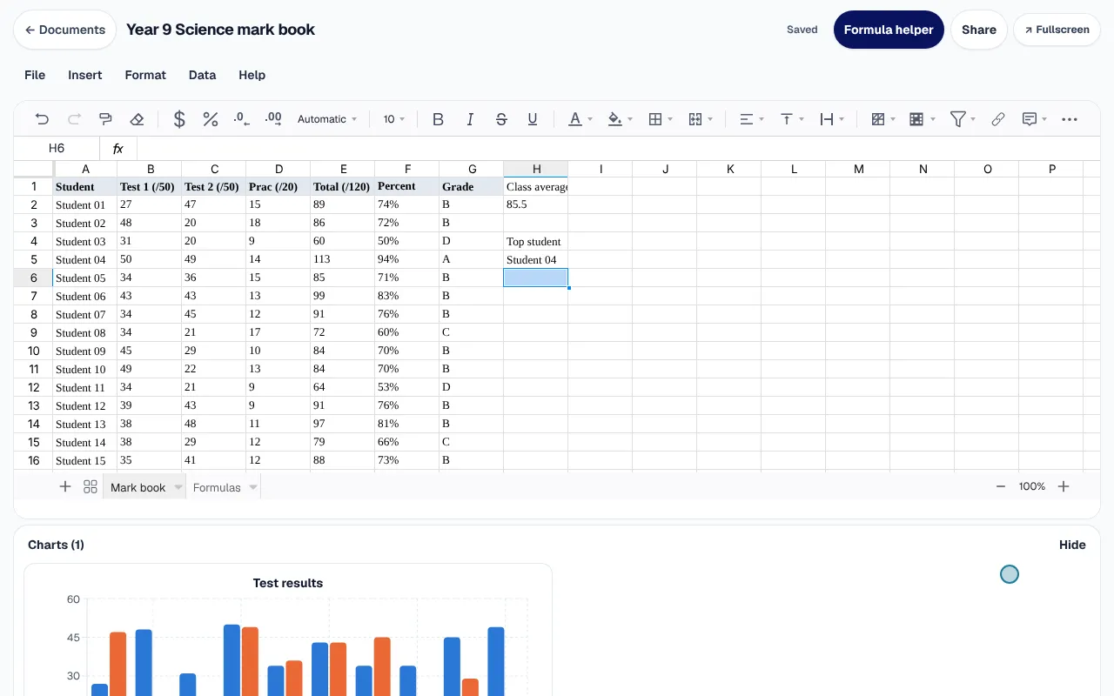This screenshot has width=1114, height=696.
Task: Open the File menu
Action: (x=35, y=75)
